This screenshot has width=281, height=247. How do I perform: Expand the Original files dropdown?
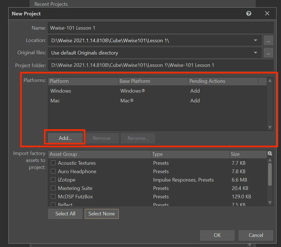coord(256,53)
